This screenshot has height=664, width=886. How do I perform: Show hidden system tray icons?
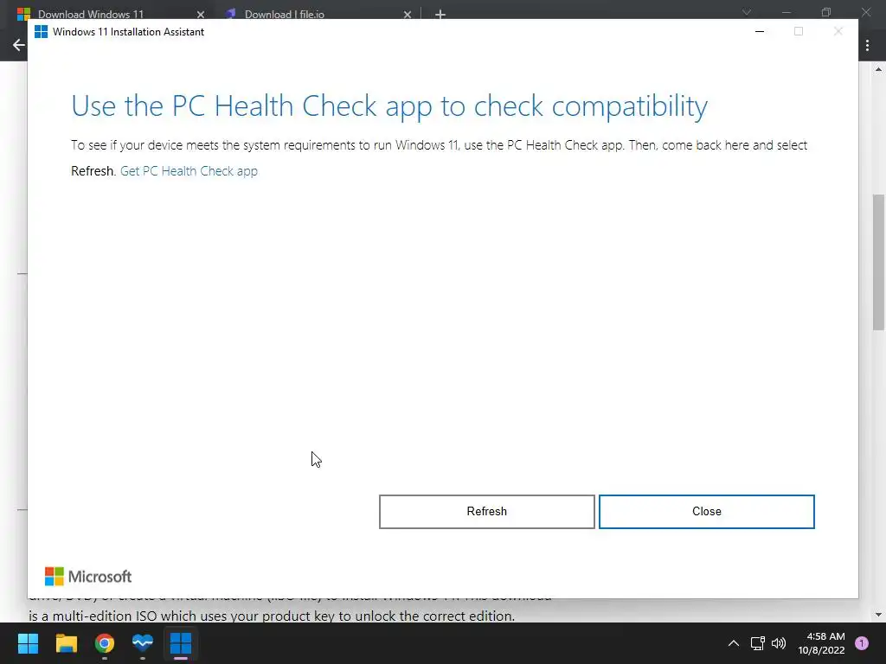pyautogui.click(x=734, y=643)
